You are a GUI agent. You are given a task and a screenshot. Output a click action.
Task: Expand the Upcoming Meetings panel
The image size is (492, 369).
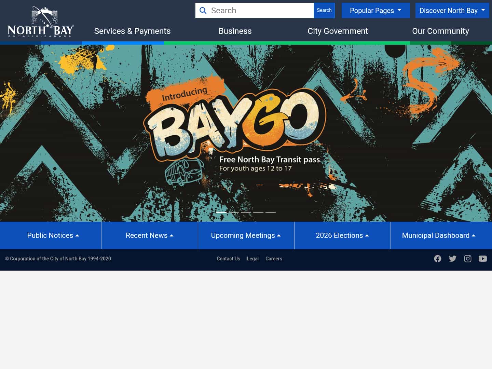point(246,235)
